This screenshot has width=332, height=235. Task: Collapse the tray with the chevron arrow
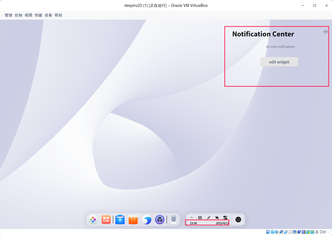coord(191,217)
